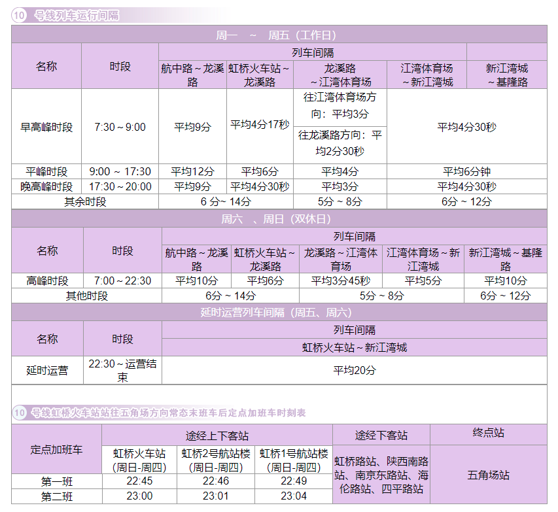Screen dimensions: 558x512
Task: Click the 平均20分 extended operation cell
Action: coord(354,370)
